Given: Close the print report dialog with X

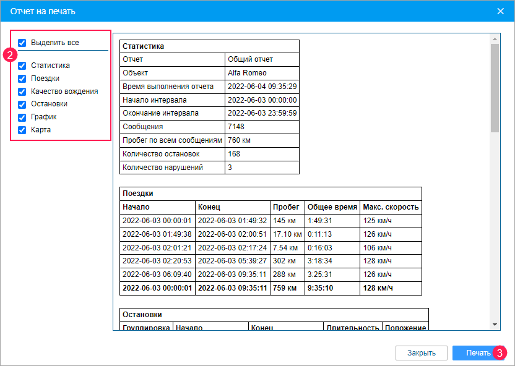Looking at the screenshot, I should 501,11.
